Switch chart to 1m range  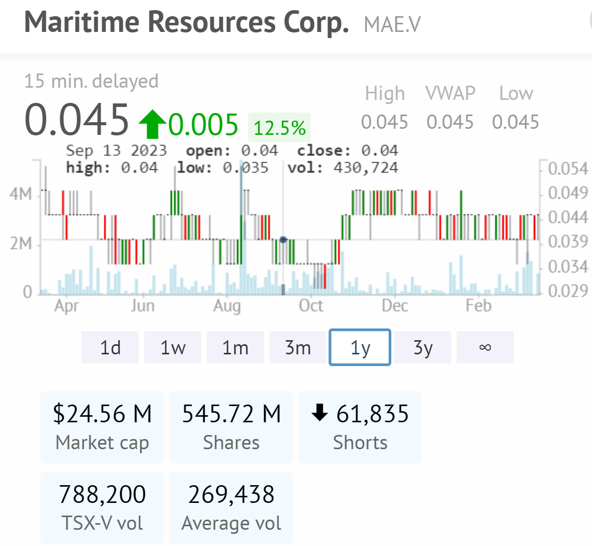click(235, 347)
